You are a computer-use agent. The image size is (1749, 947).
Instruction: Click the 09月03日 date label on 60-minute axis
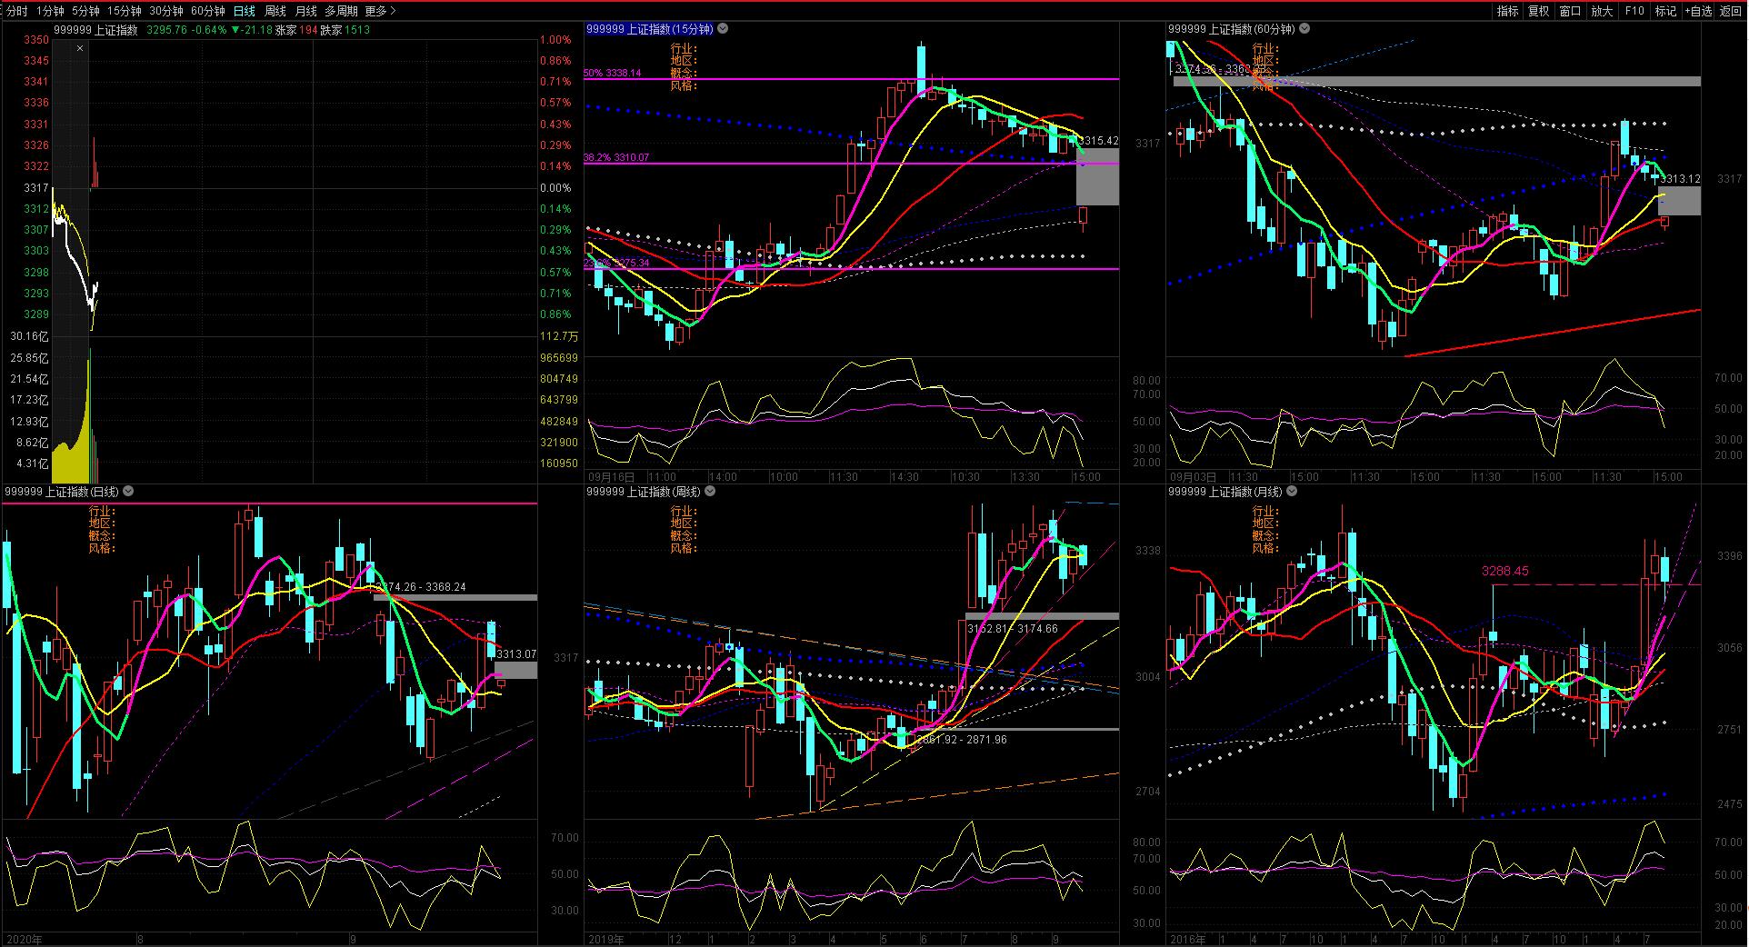(1193, 477)
